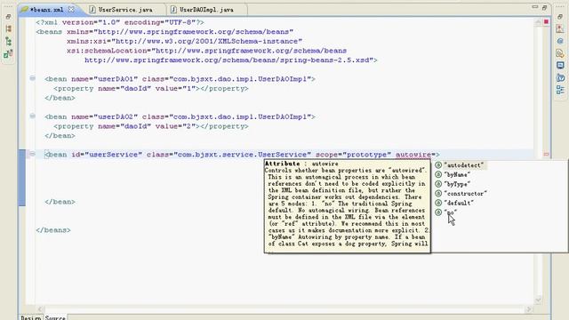Open the search view icon in right bar

pyautogui.click(x=560, y=53)
